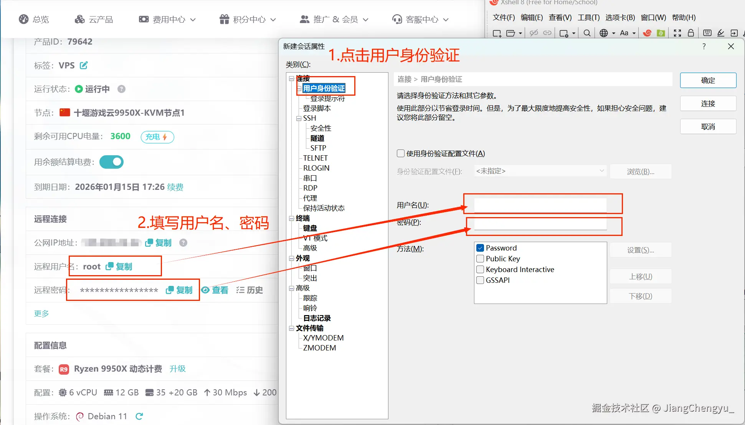Check the use authentication profile checkbox
The height and width of the screenshot is (425, 745).
[401, 154]
